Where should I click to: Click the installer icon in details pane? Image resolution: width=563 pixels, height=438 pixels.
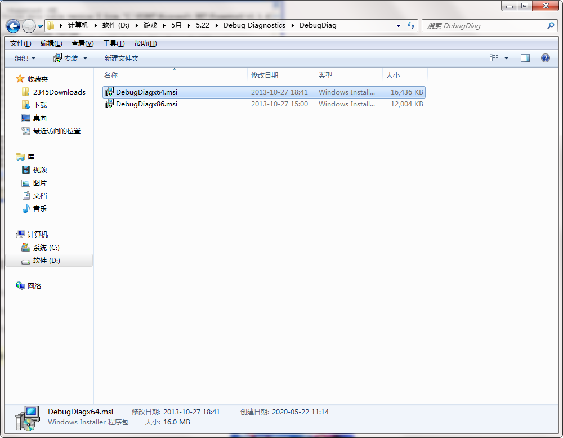(x=28, y=418)
